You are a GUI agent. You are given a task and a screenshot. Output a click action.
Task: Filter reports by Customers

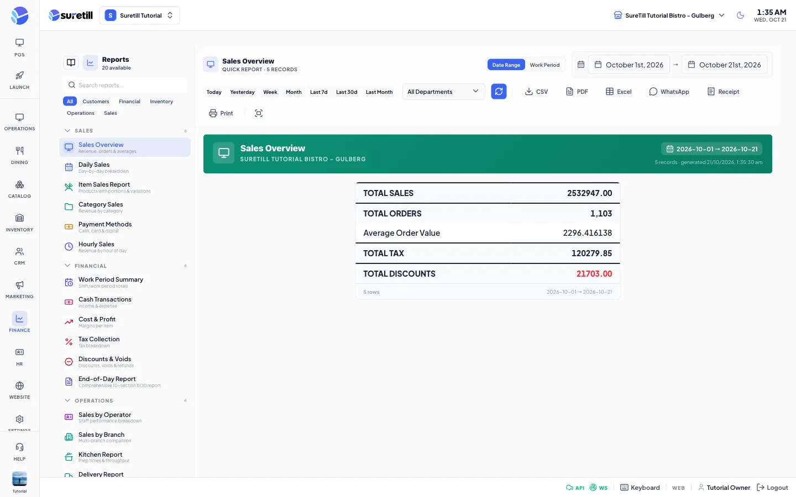[x=96, y=102]
